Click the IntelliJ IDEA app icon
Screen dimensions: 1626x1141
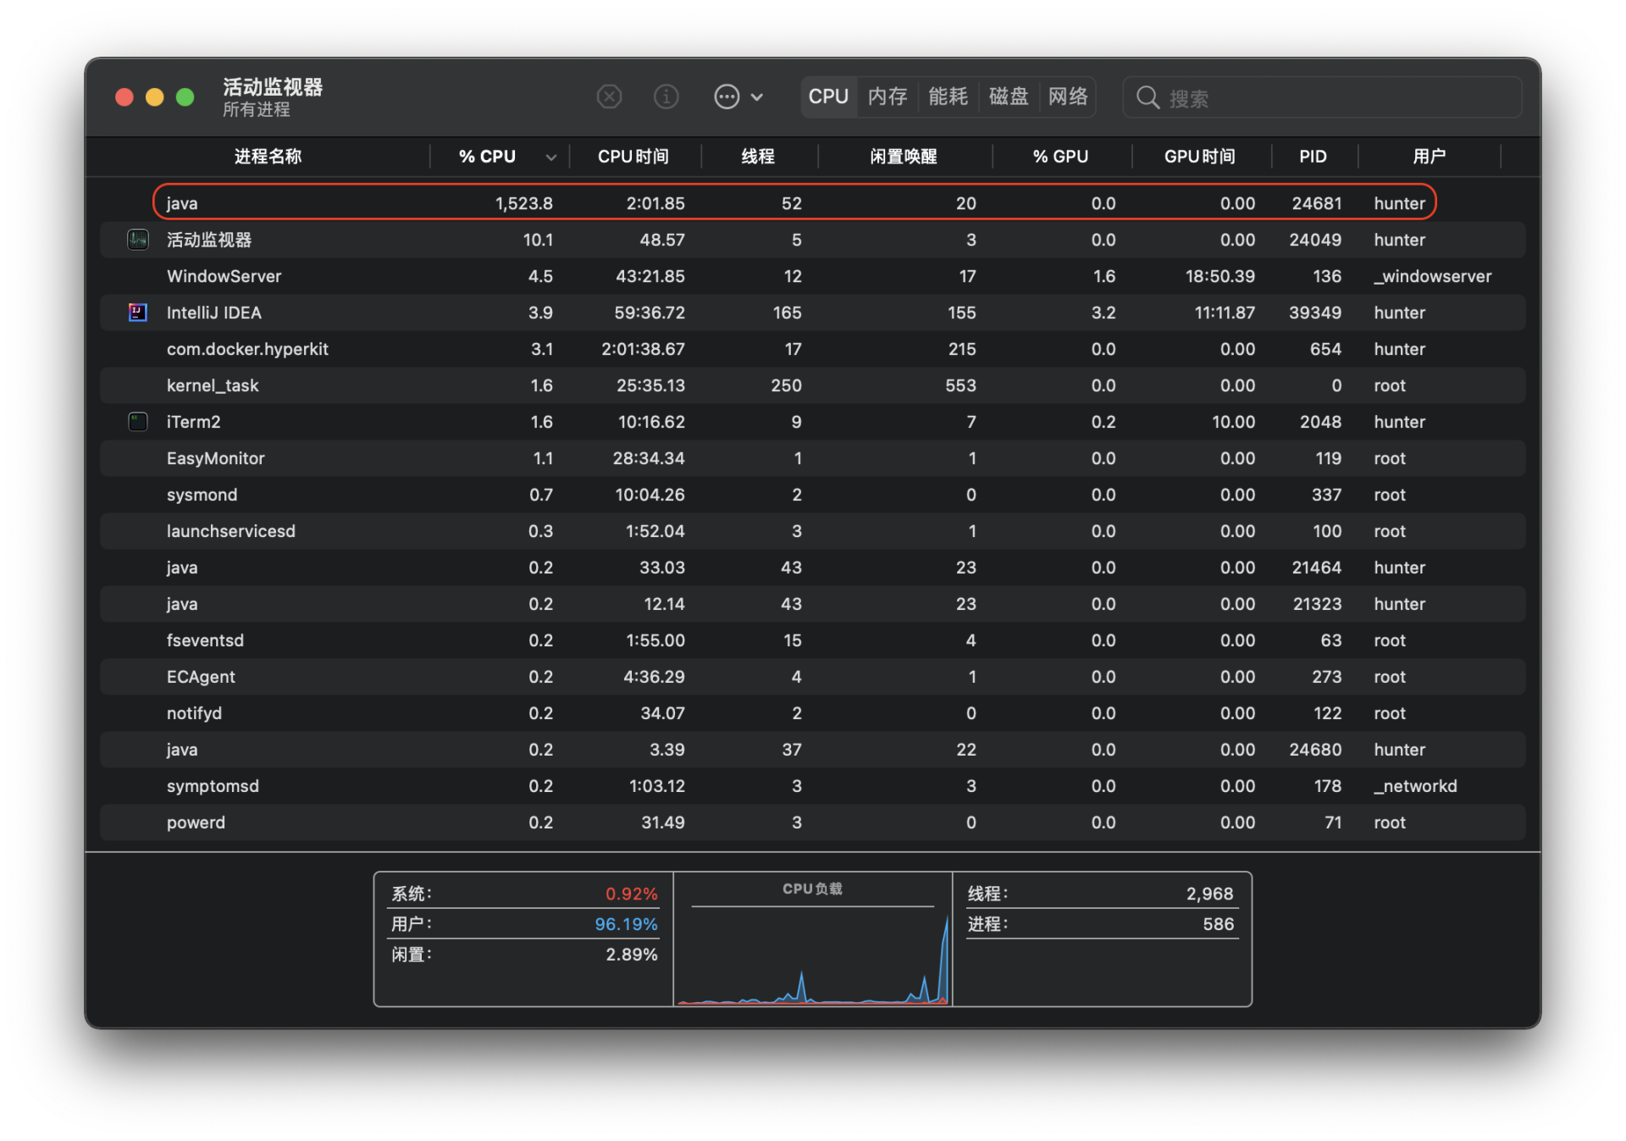click(137, 313)
